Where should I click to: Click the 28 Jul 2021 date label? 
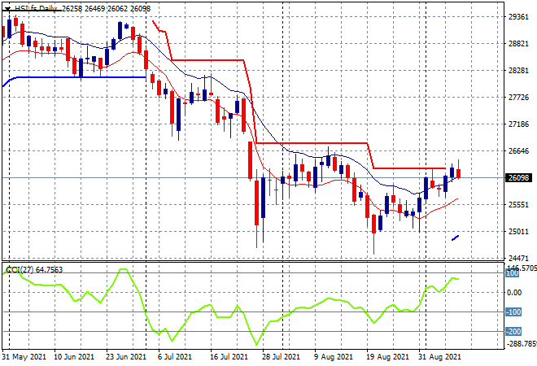click(x=281, y=357)
